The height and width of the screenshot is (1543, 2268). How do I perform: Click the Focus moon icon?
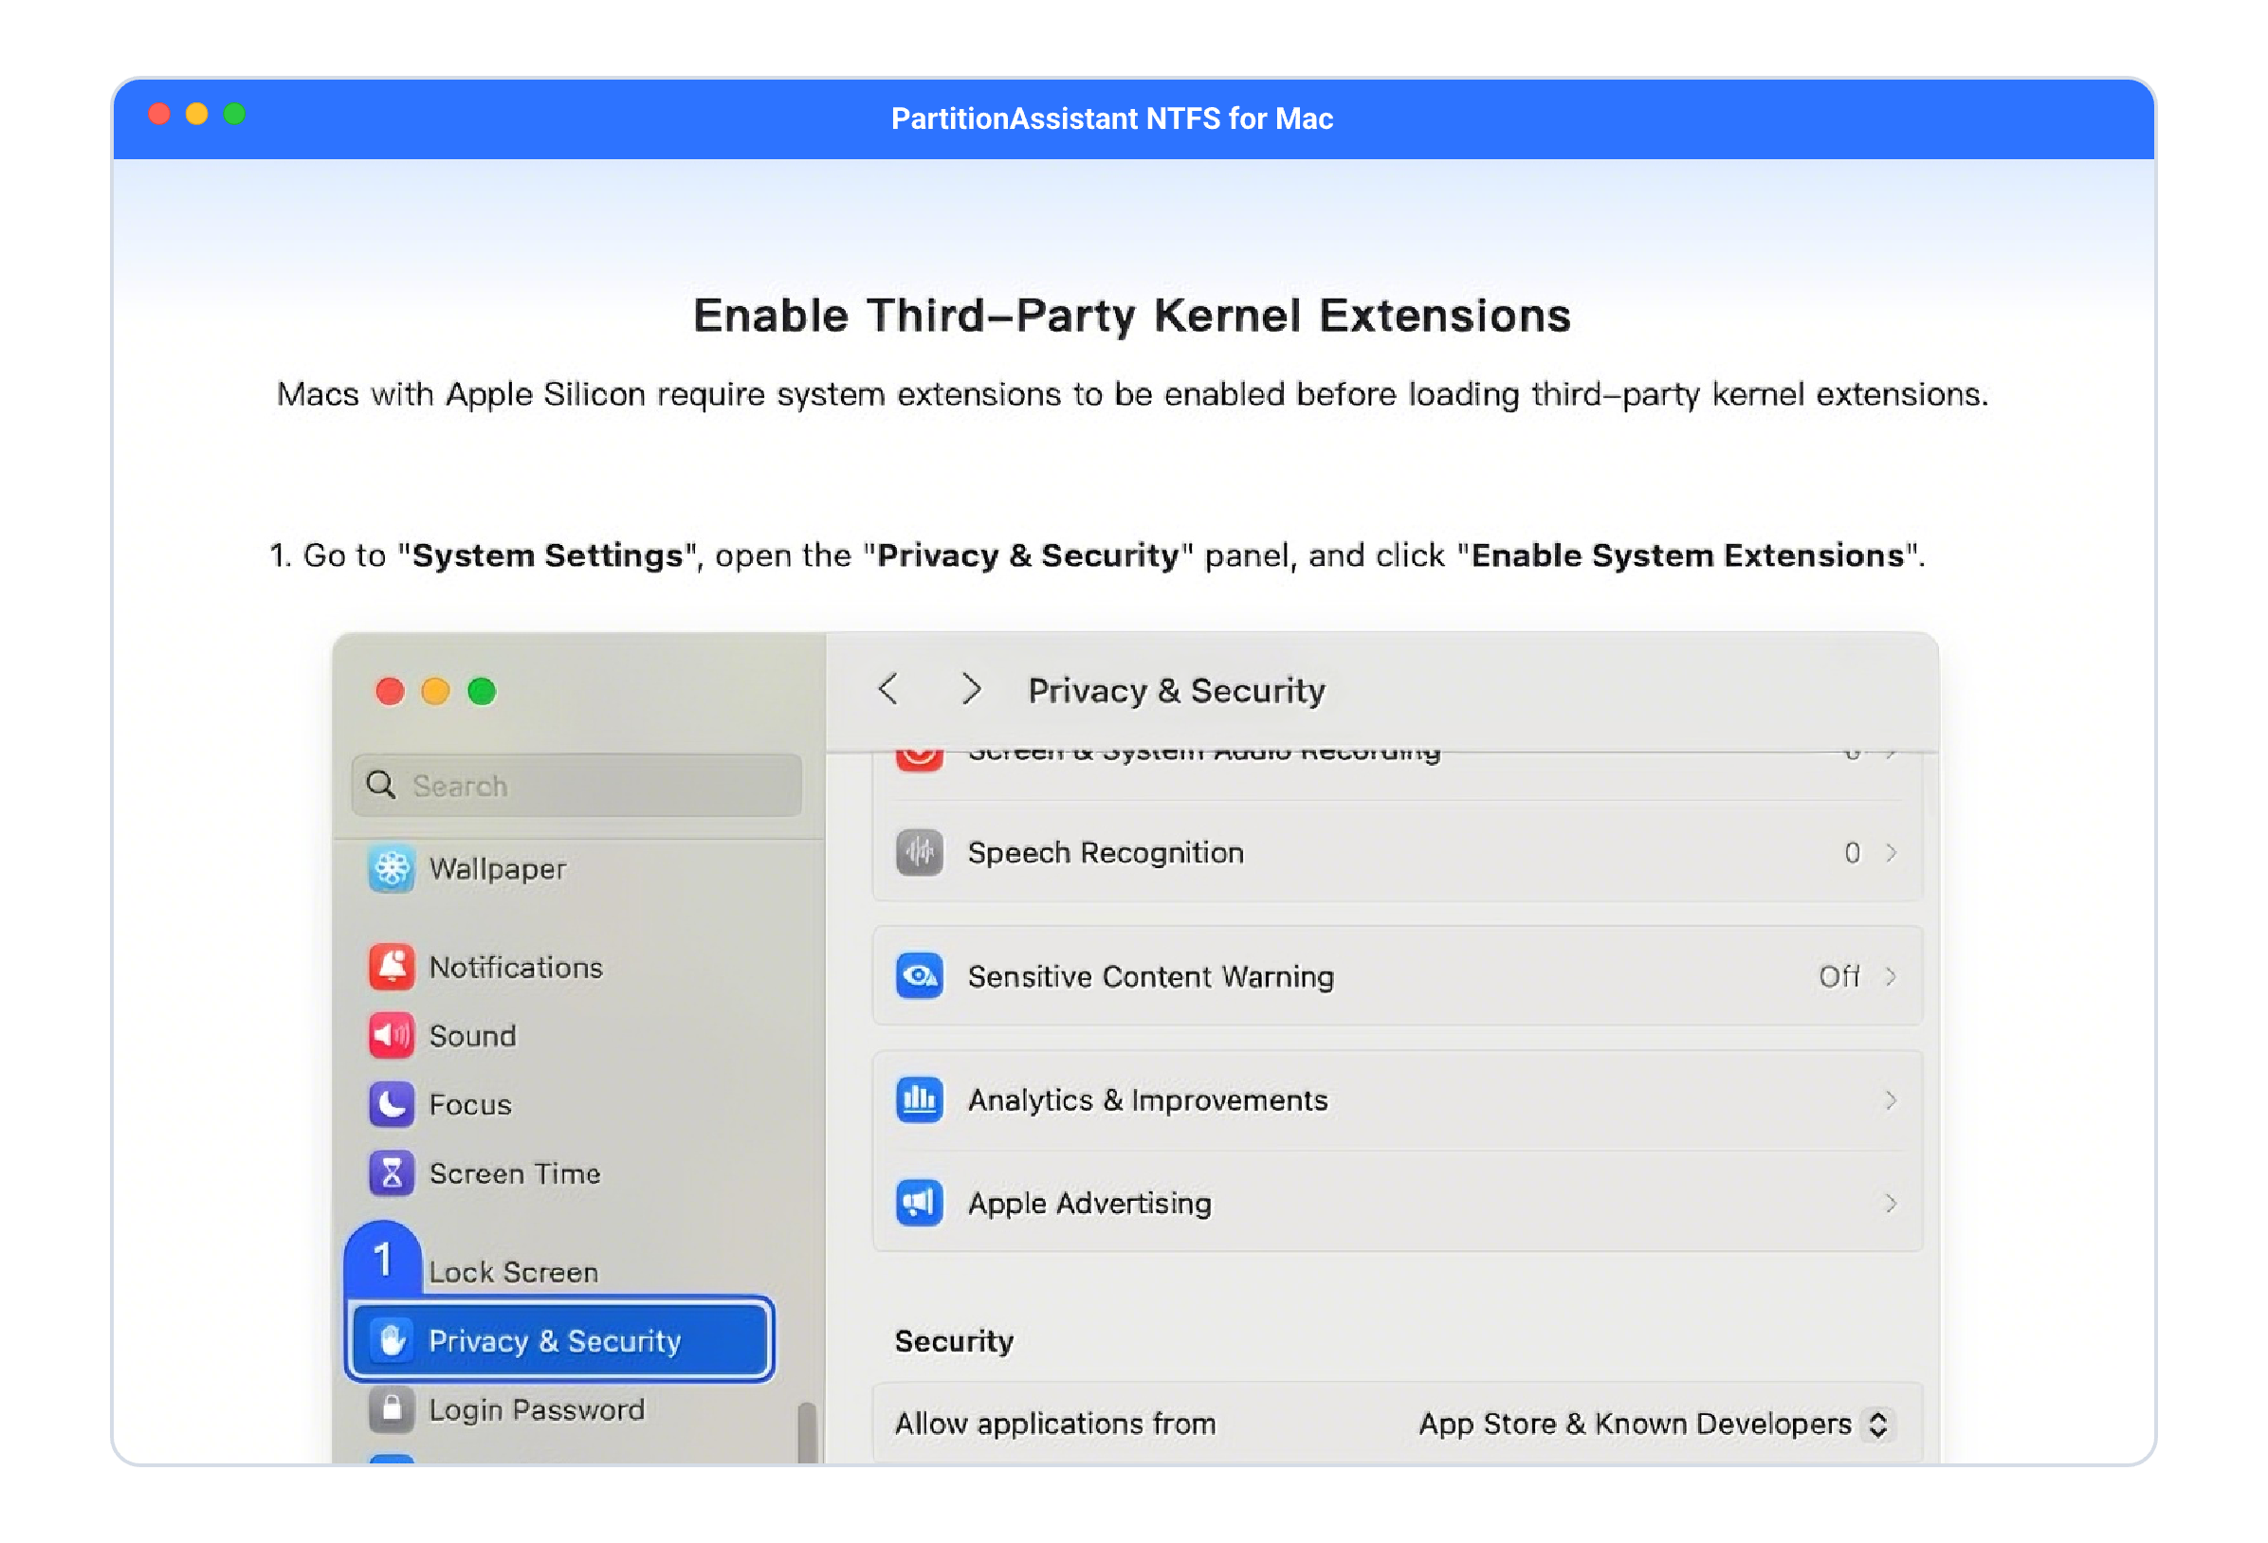point(392,1104)
